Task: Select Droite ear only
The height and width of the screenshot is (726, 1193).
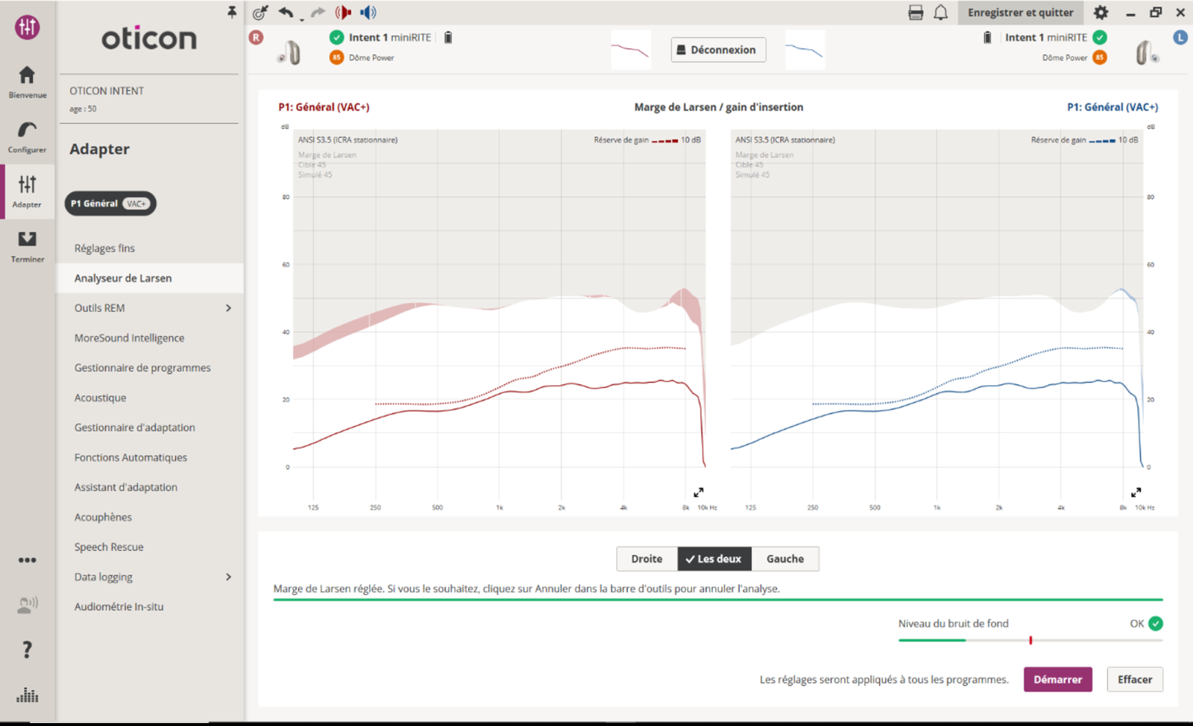Action: click(x=646, y=559)
